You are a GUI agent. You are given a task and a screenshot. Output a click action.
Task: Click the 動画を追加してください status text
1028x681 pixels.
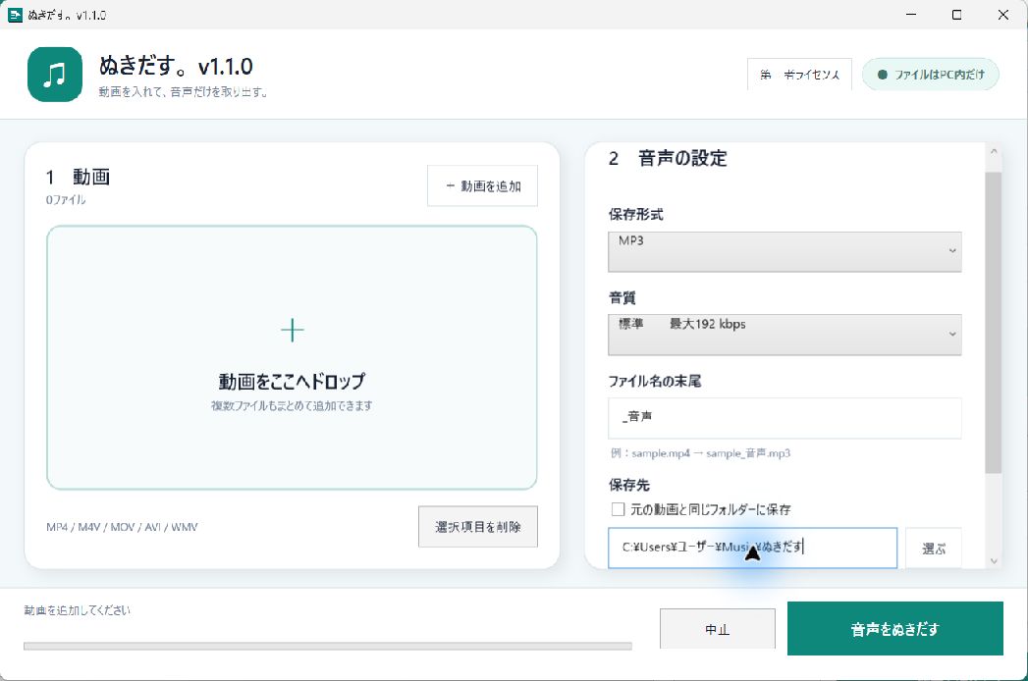tap(77, 610)
